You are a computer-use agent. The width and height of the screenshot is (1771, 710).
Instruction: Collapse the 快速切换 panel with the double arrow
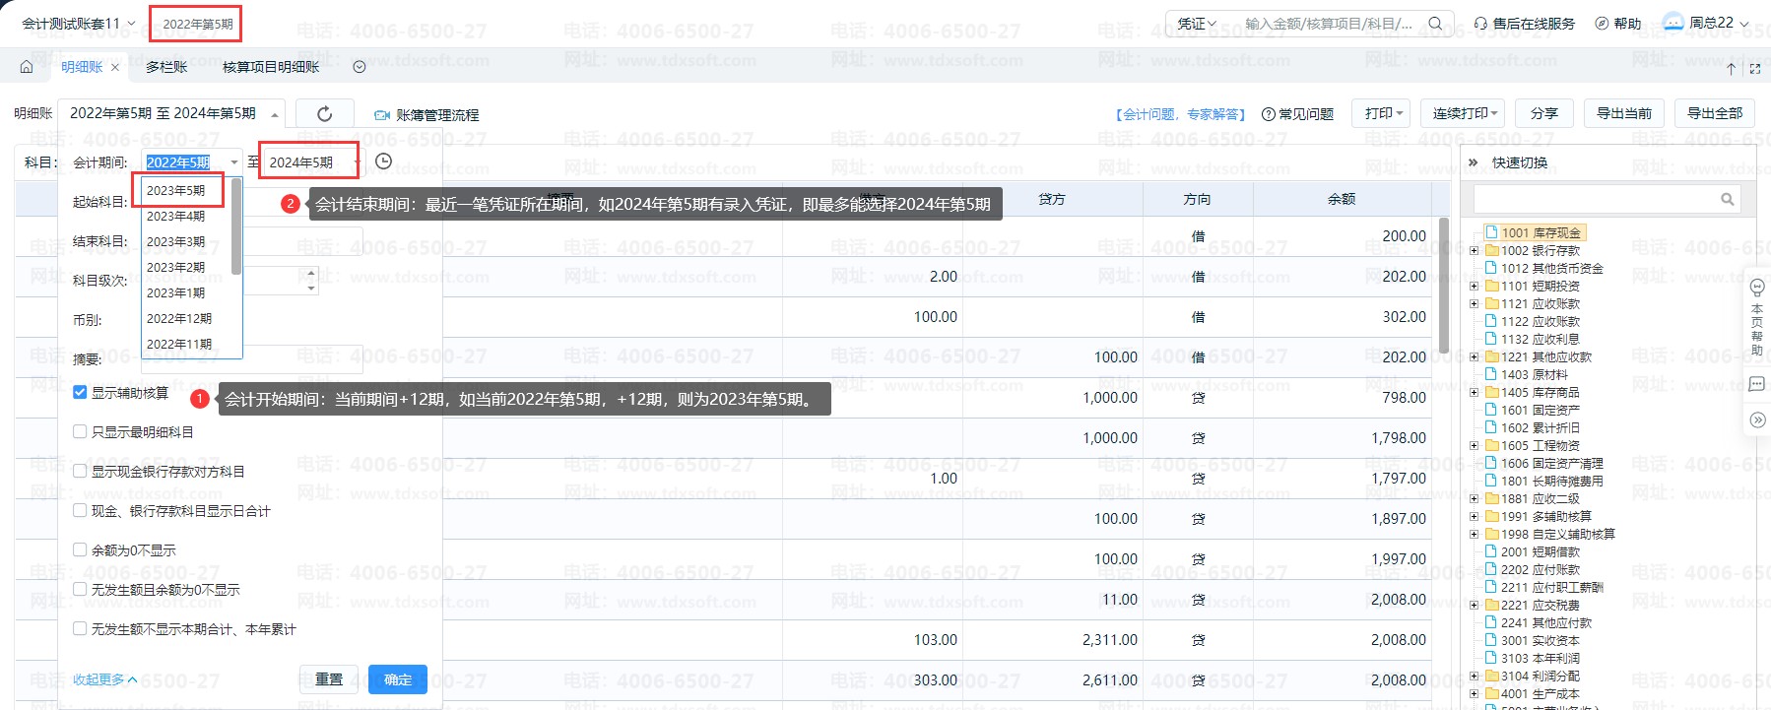tap(1474, 162)
